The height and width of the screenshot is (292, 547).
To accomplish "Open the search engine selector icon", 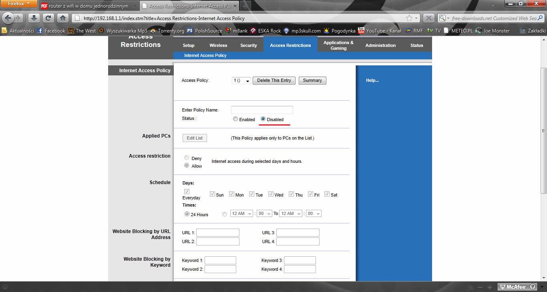I will coord(444,18).
